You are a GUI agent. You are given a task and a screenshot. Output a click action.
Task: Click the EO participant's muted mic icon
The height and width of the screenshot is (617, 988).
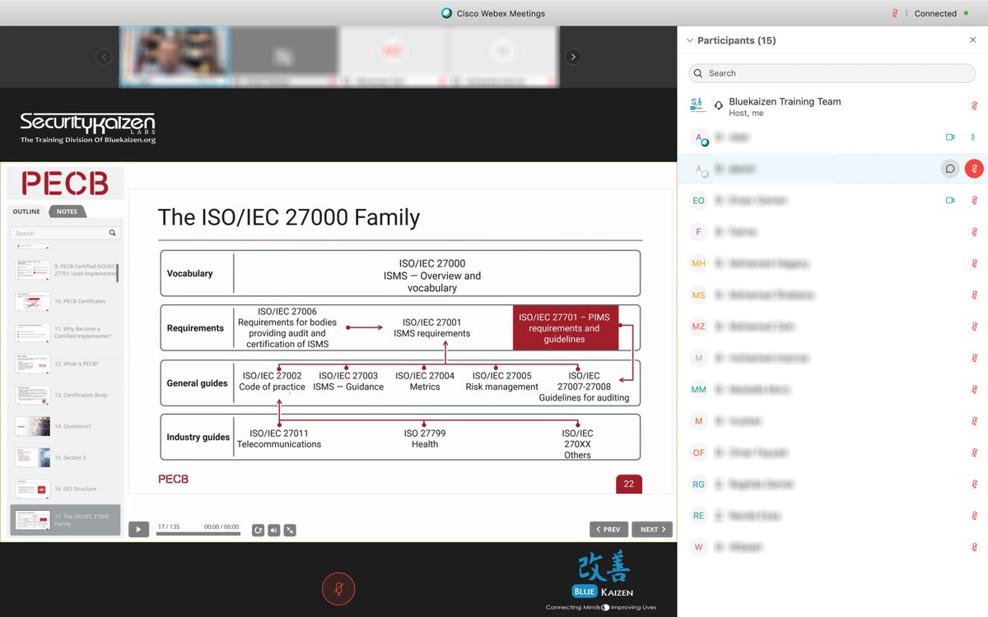[974, 200]
